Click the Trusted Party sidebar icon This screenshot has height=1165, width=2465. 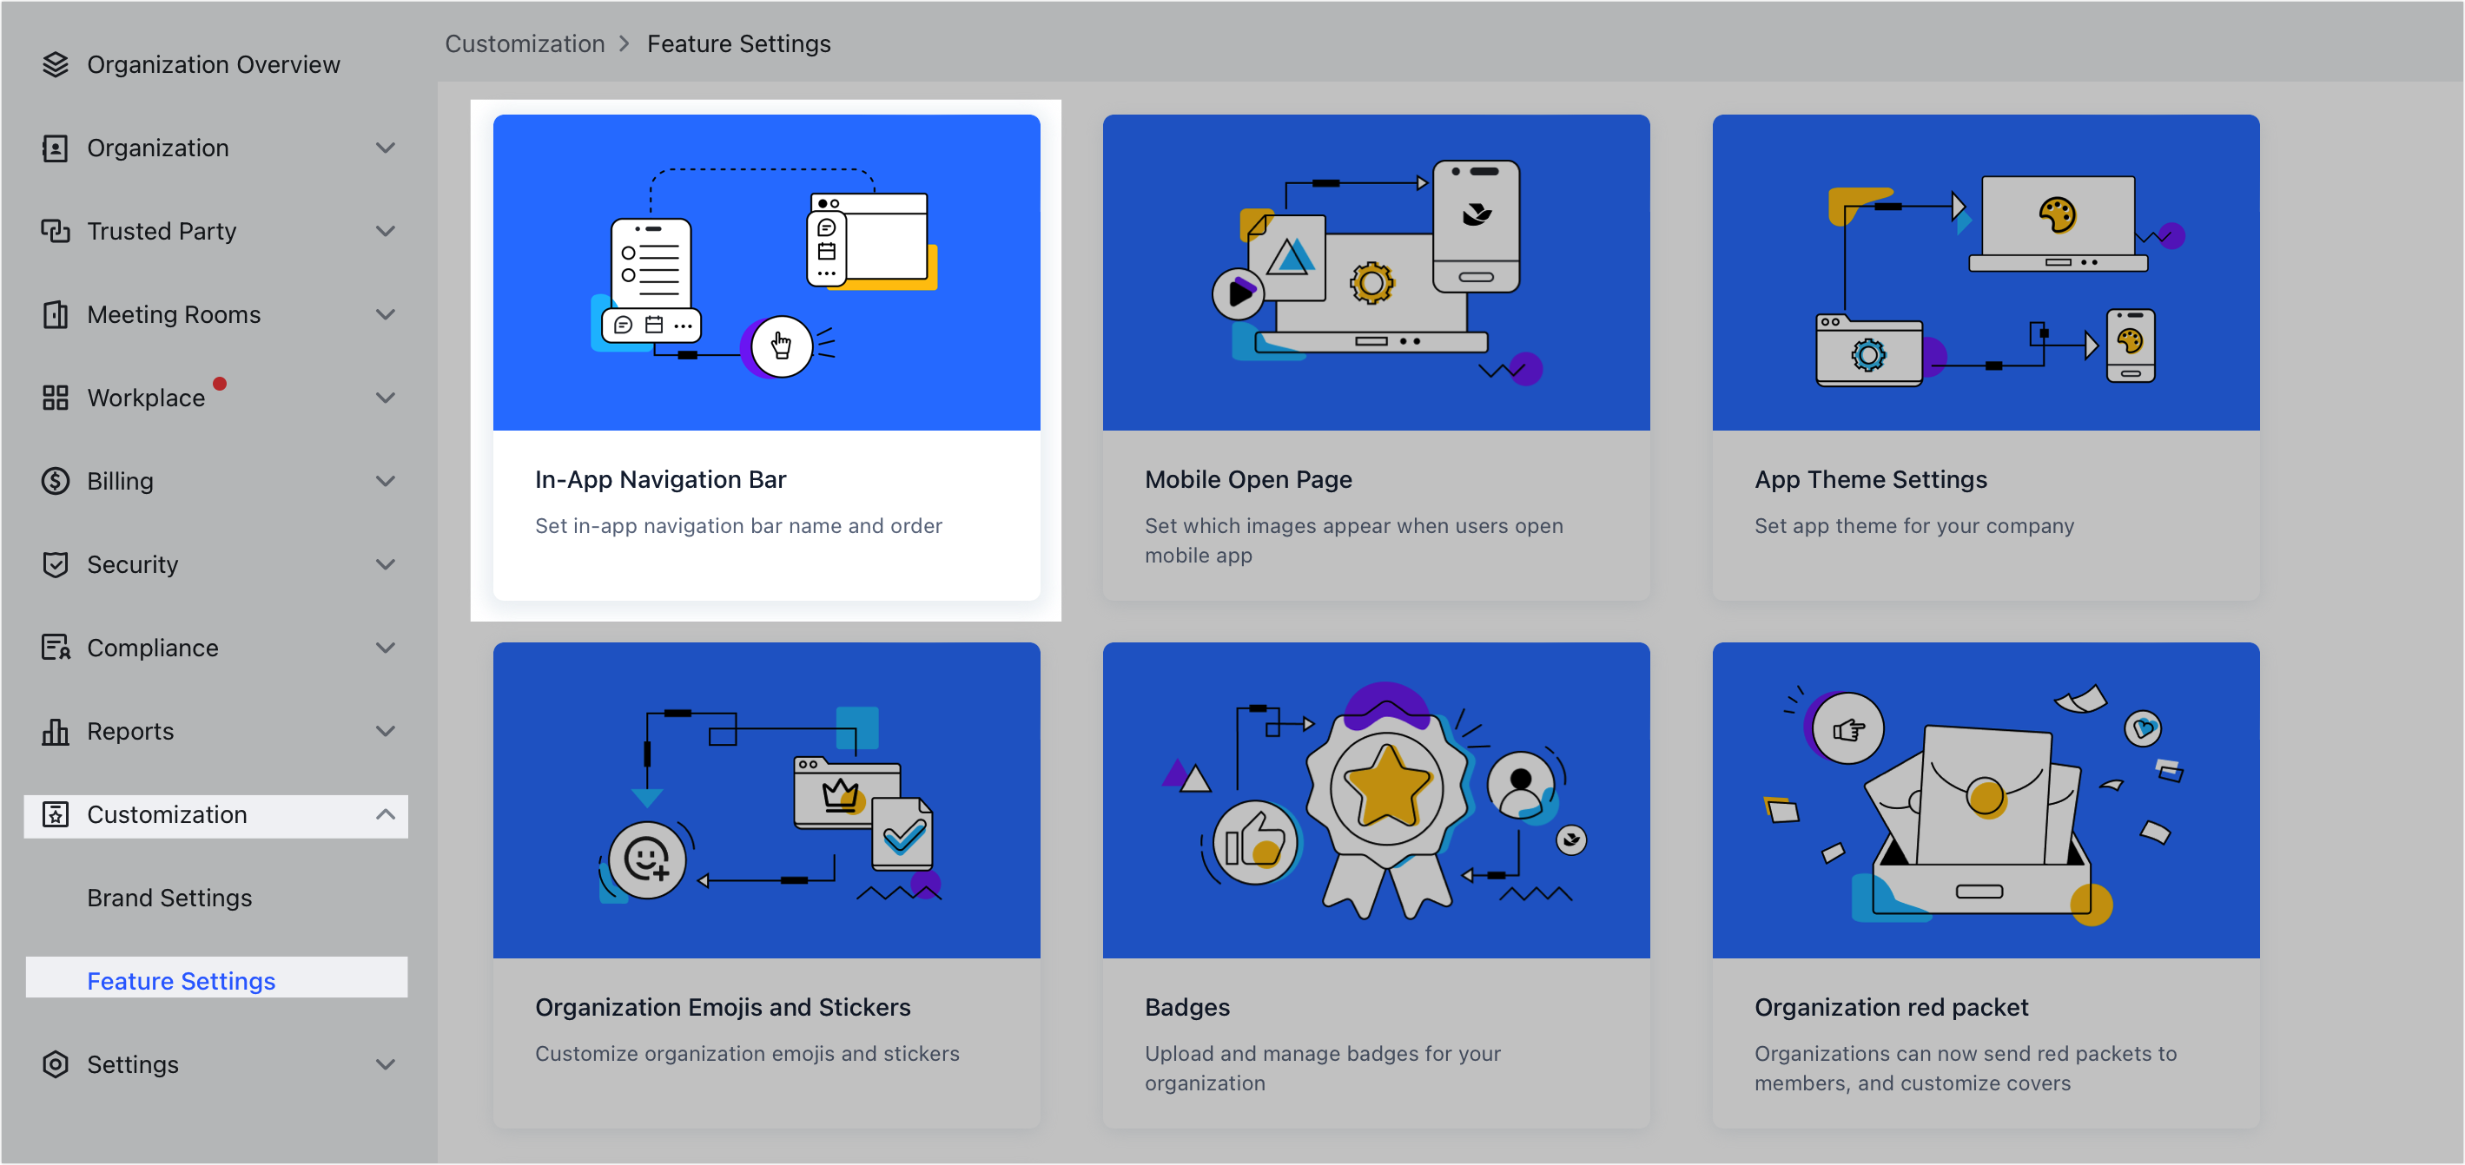tap(56, 231)
